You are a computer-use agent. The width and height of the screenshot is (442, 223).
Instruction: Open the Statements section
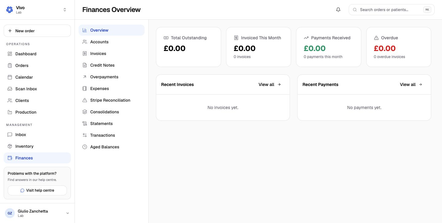tap(111, 123)
